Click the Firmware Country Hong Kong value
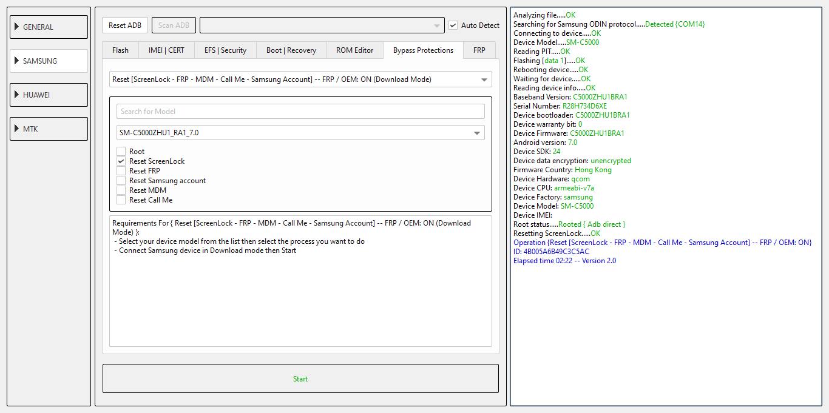The width and height of the screenshot is (829, 413). [x=593, y=170]
